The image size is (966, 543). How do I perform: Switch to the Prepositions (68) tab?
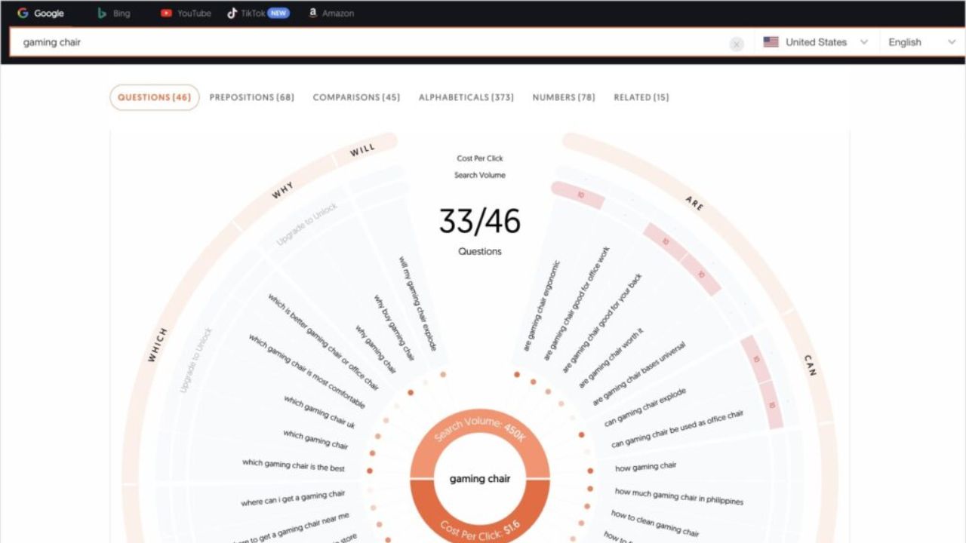251,97
